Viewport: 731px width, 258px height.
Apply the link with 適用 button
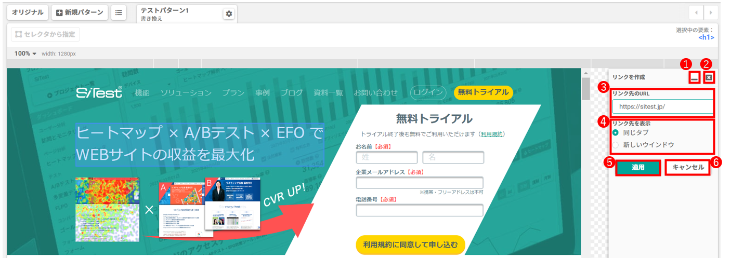click(x=638, y=168)
